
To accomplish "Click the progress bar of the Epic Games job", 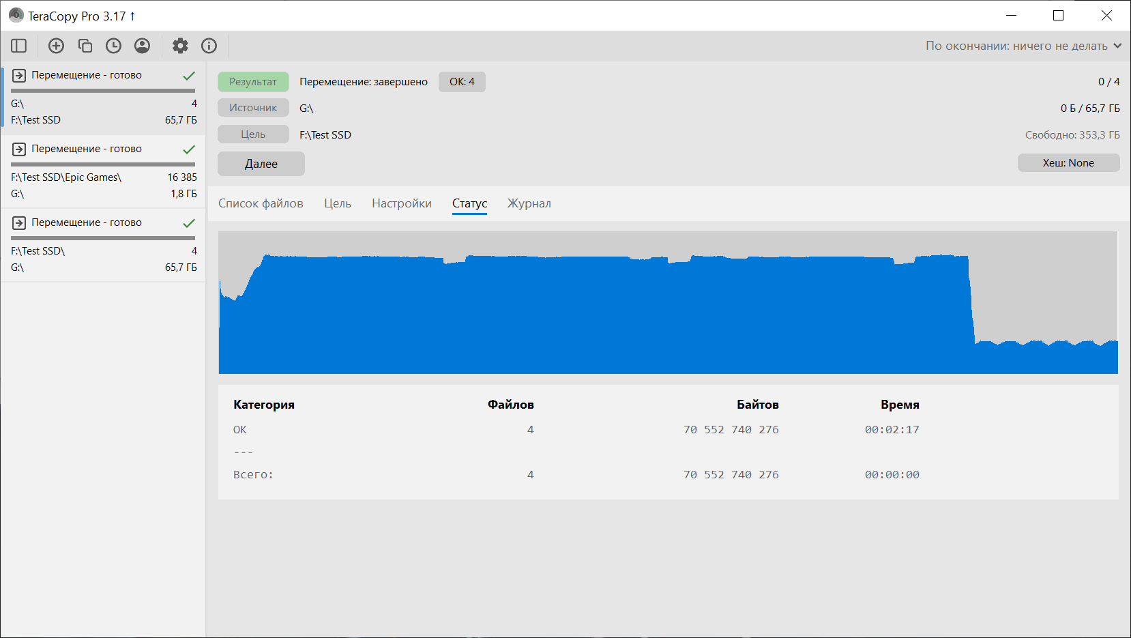I will tap(103, 164).
